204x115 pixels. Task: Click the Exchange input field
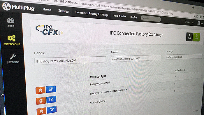point(184,57)
